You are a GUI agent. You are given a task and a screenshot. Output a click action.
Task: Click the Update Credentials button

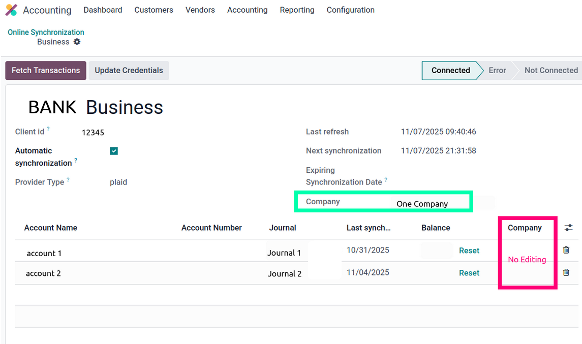129,71
